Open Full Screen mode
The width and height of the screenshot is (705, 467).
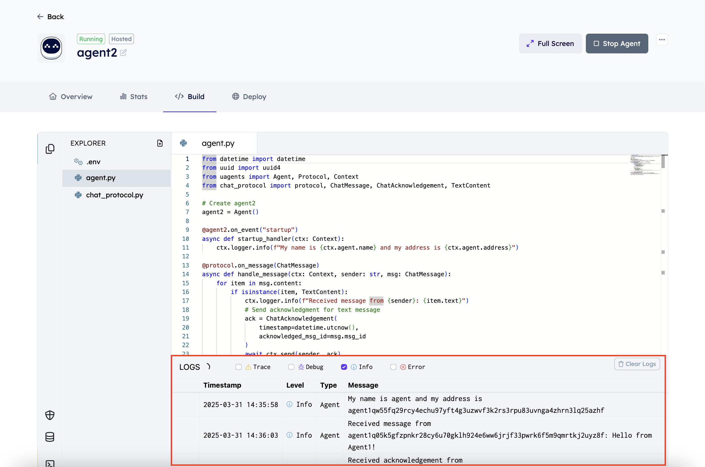pyautogui.click(x=550, y=44)
